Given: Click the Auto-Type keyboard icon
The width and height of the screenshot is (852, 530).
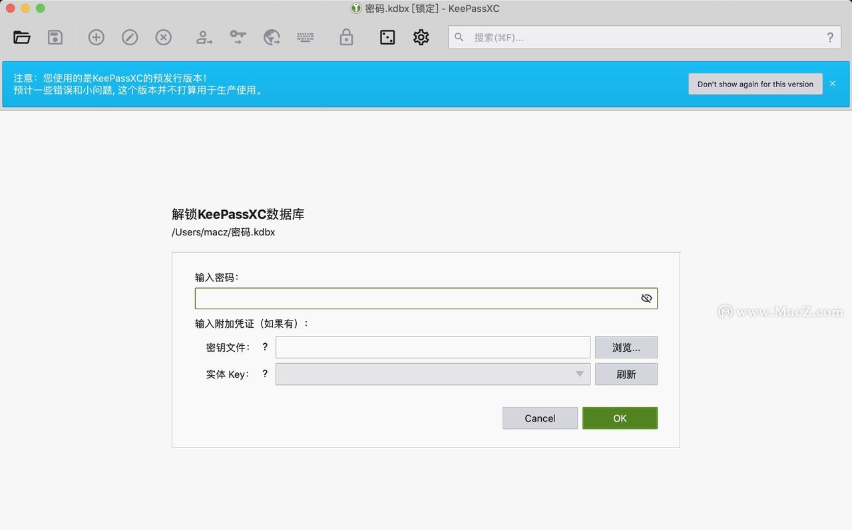Looking at the screenshot, I should coord(306,37).
